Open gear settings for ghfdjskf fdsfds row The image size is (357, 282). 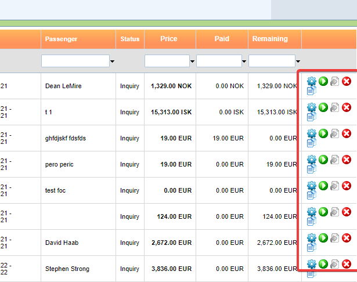pos(312,133)
